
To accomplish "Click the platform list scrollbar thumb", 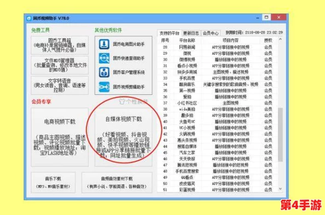I will [x=281, y=135].
